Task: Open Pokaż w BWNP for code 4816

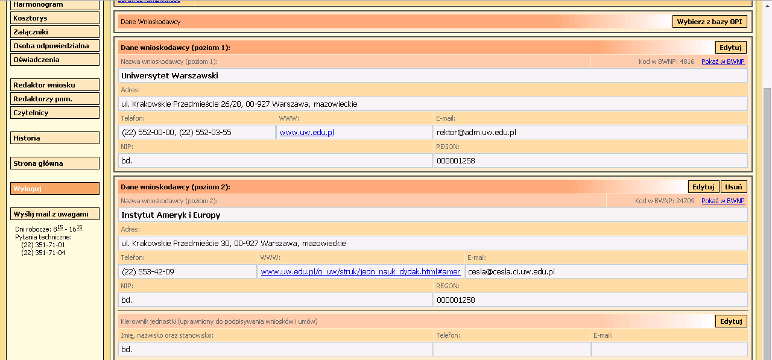Action: point(723,62)
